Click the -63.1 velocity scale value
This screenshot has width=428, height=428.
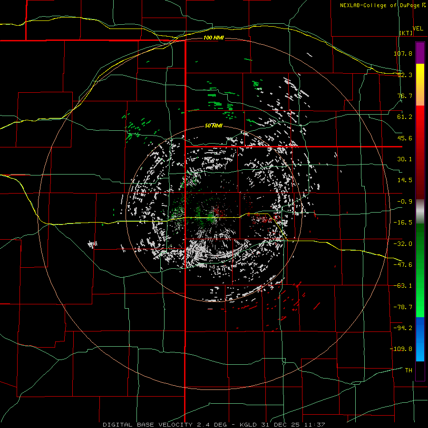tap(403, 286)
